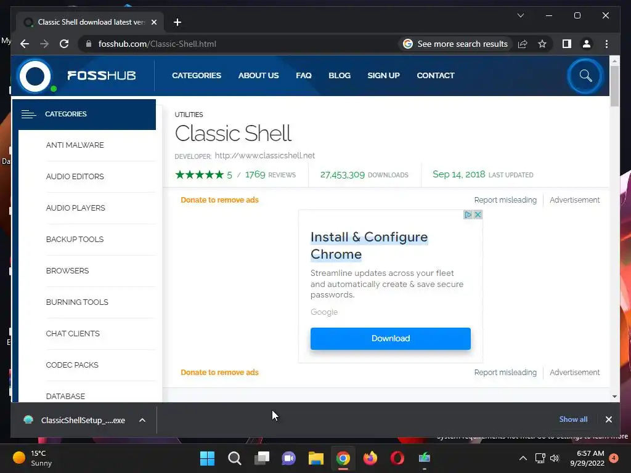Visit the classicshell.net developer link
Image resolution: width=631 pixels, height=473 pixels.
265,156
